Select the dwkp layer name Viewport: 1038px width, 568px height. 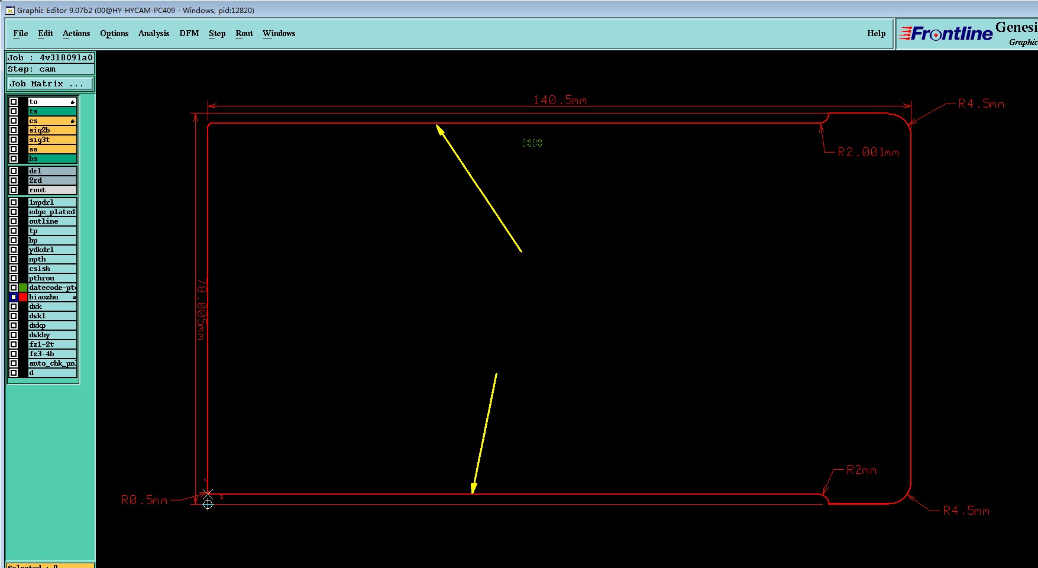pyautogui.click(x=53, y=325)
